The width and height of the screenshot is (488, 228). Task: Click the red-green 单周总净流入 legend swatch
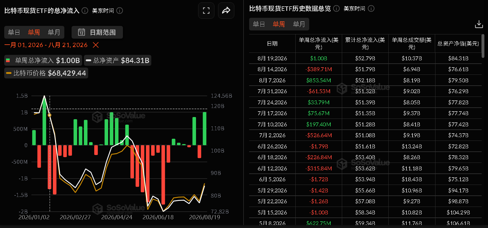pyautogui.click(x=8, y=60)
